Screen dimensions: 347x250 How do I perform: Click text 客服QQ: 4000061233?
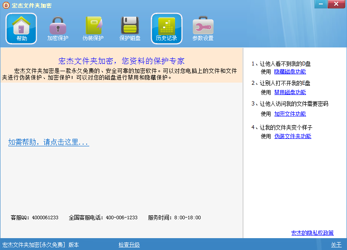[x=34, y=217]
